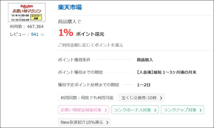Click the yellow エントリー必要 label on banner
214x128 pixels.
click(x=36, y=17)
